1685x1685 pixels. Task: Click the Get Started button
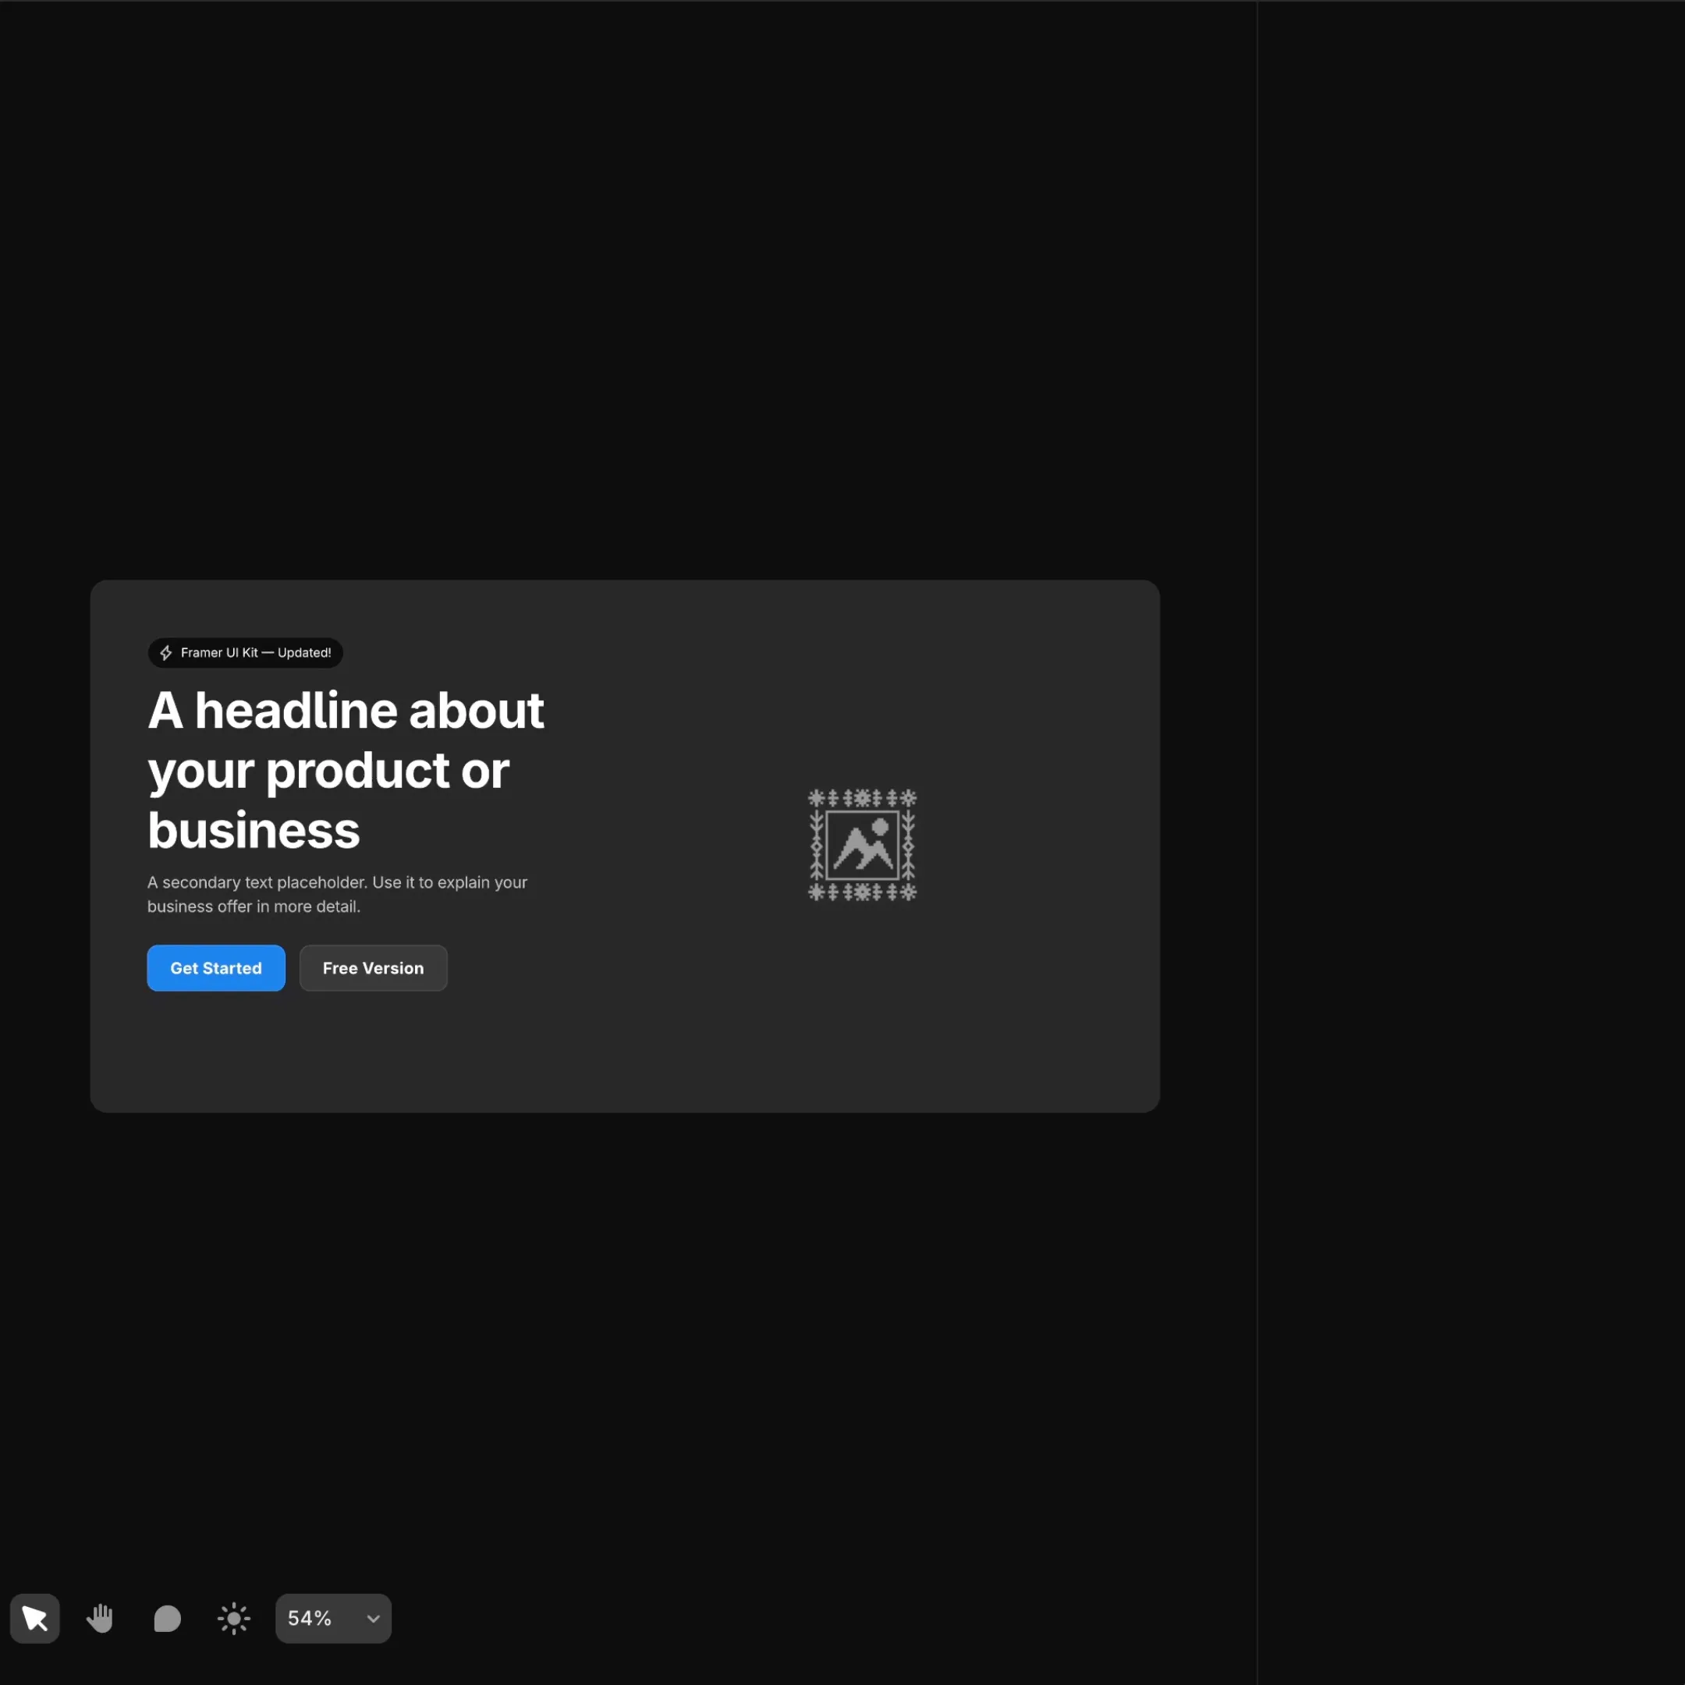pyautogui.click(x=216, y=968)
